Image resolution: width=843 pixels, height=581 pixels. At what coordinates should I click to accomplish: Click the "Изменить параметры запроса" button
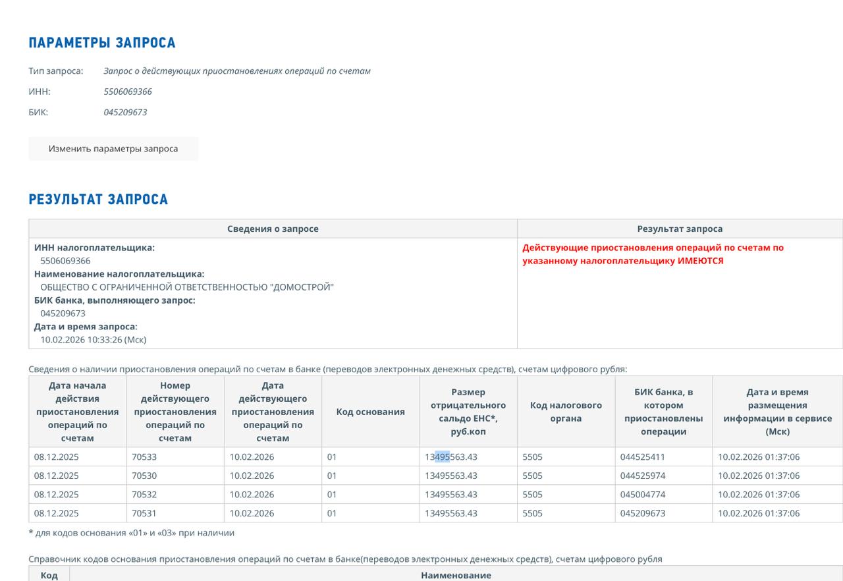coord(113,149)
